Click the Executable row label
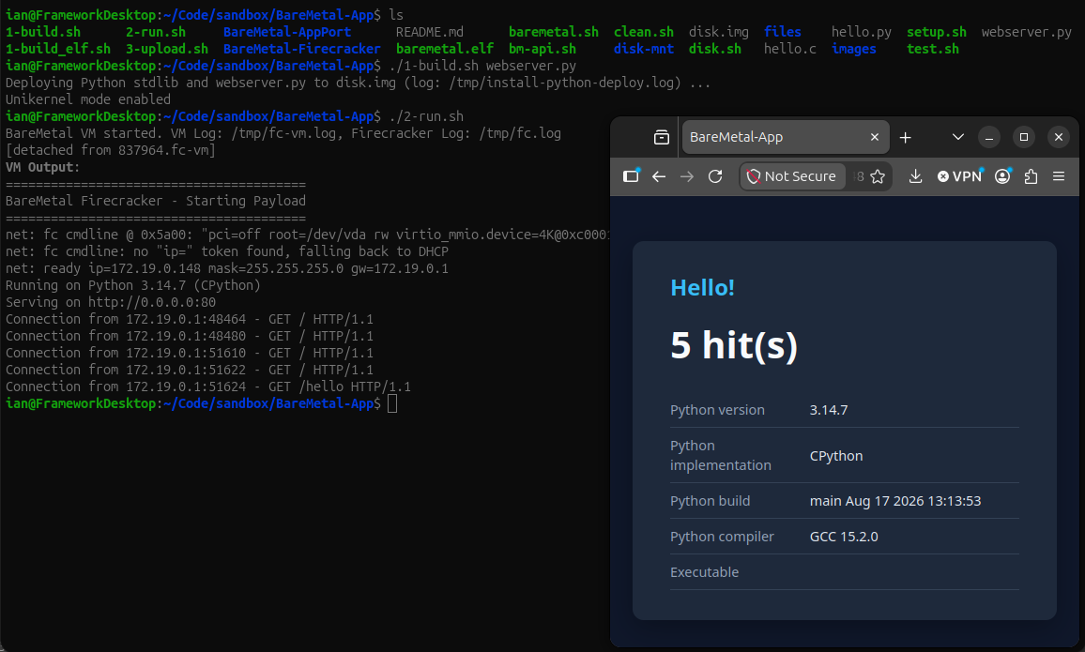1085x652 pixels. click(705, 572)
